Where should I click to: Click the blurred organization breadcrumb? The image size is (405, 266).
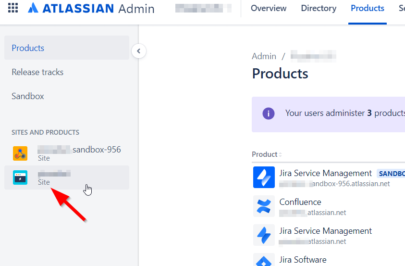pyautogui.click(x=313, y=56)
